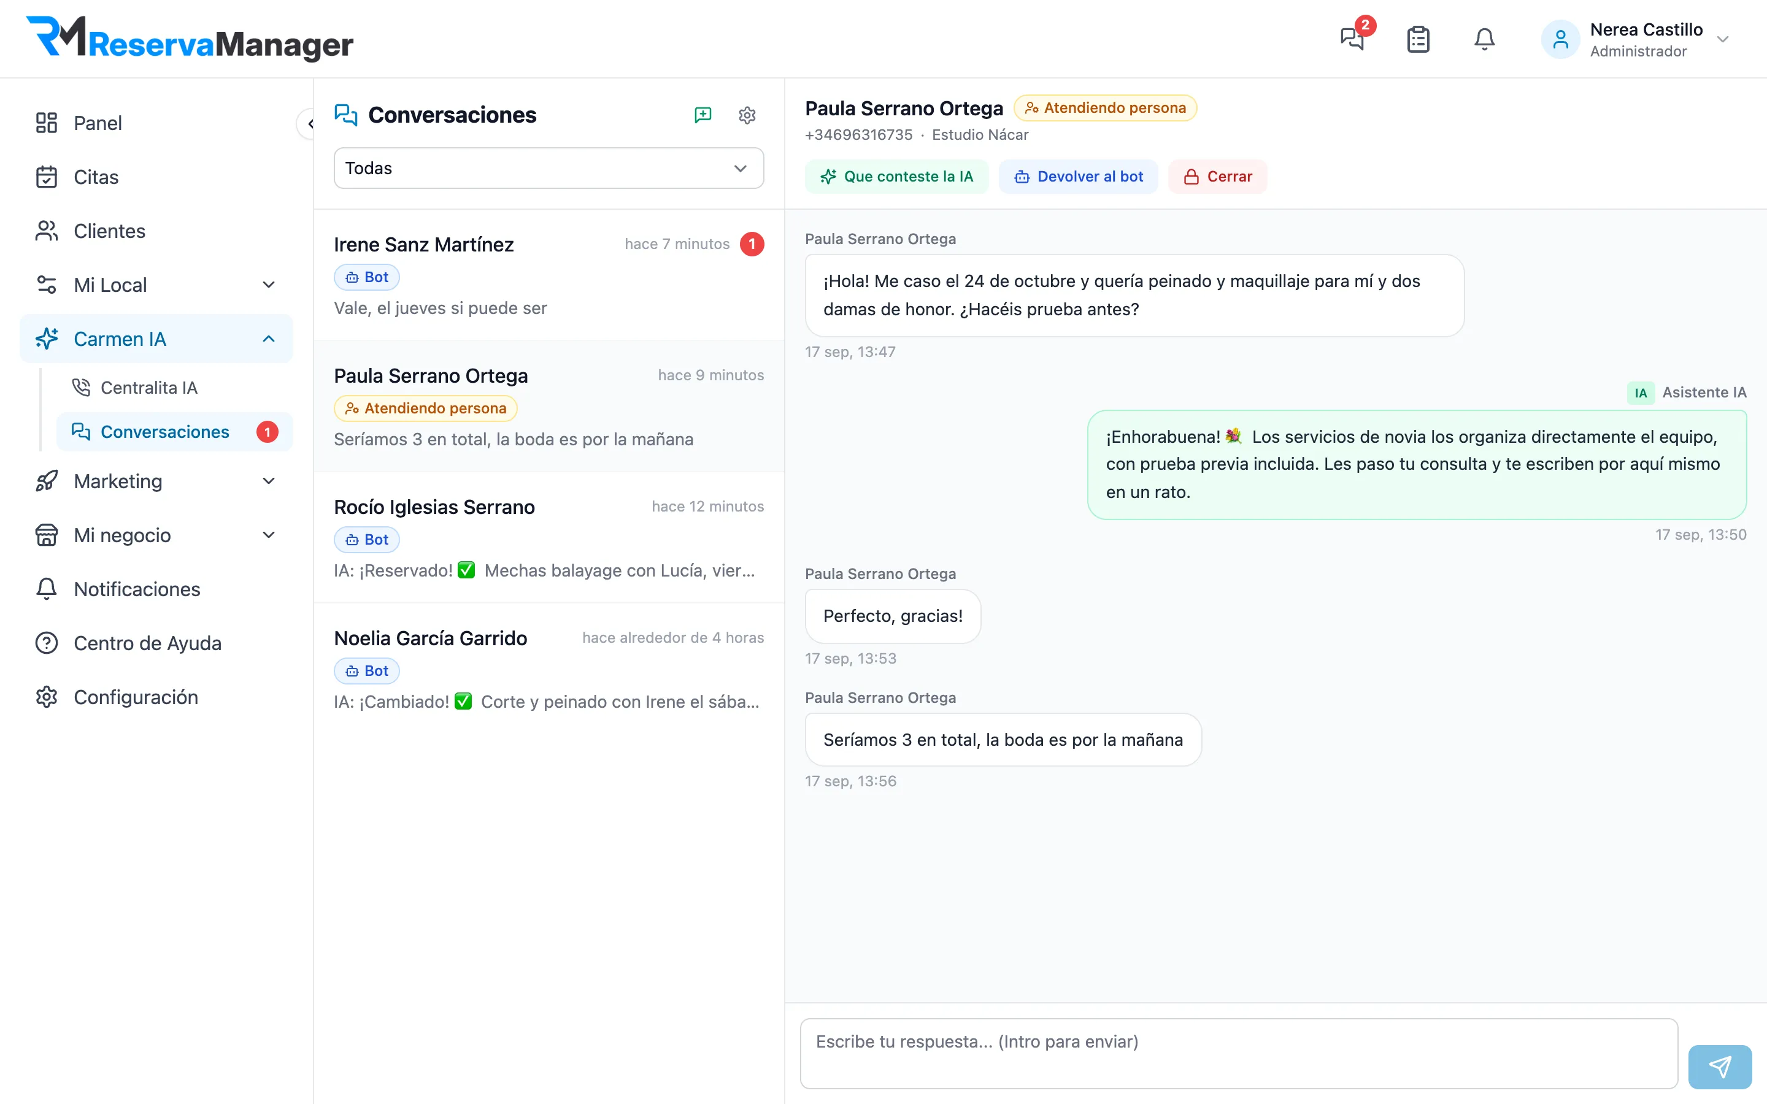Go to Citas in the sidebar
1767x1104 pixels.
156,177
